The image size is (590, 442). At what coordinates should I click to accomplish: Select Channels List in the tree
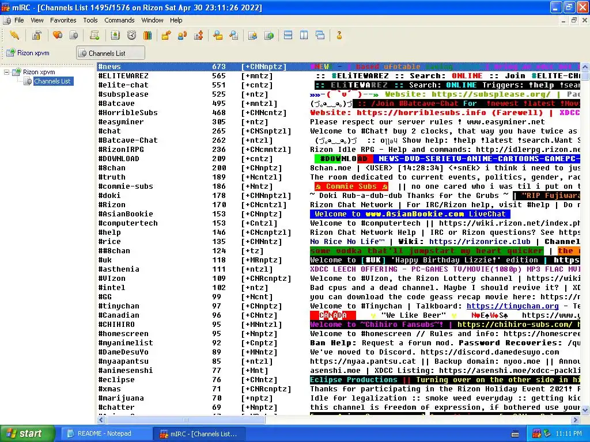tap(52, 81)
